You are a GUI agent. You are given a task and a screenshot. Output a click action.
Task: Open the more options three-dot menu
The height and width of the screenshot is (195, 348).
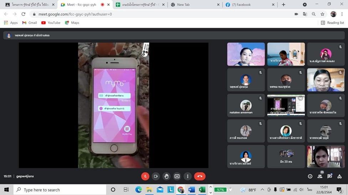[x=188, y=176]
